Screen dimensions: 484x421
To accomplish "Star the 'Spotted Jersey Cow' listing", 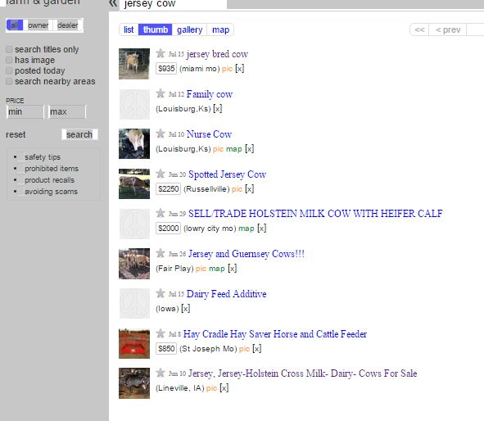I will (161, 174).
